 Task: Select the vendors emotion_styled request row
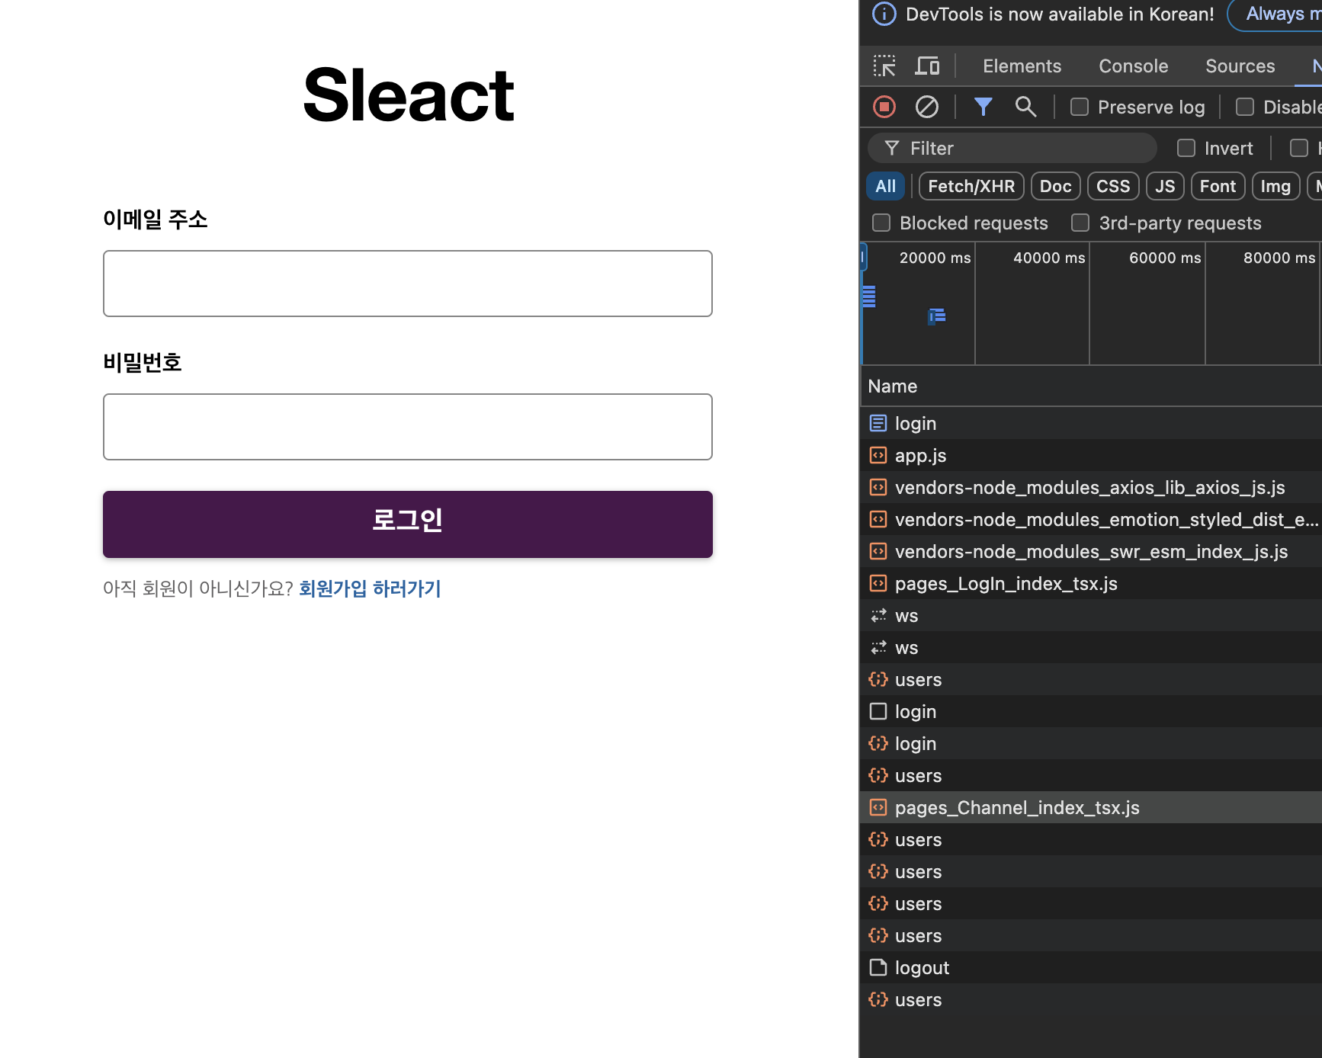(1091, 519)
